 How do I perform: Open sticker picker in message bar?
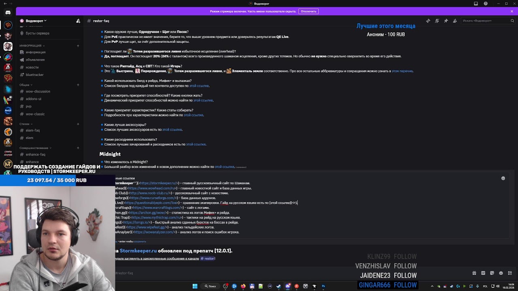point(492,273)
